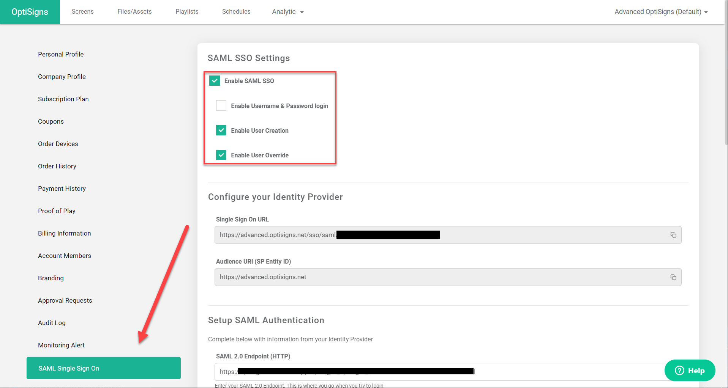Screen dimensions: 728x388
Task: Select Company Profile in sidebar
Action: click(x=62, y=77)
